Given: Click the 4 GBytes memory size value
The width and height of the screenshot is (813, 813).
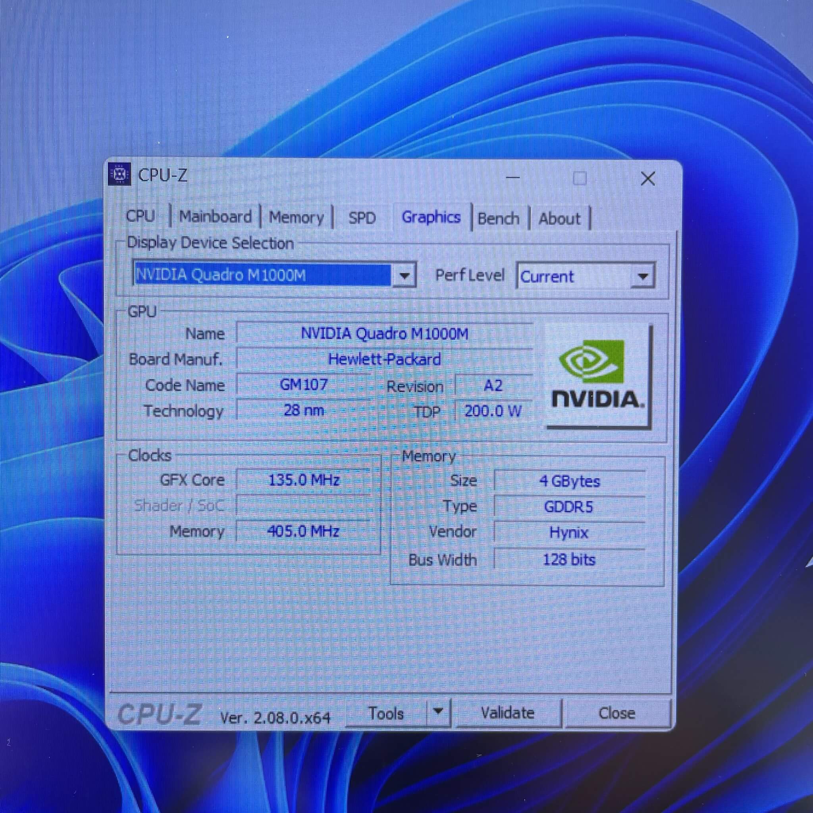Looking at the screenshot, I should [x=570, y=481].
